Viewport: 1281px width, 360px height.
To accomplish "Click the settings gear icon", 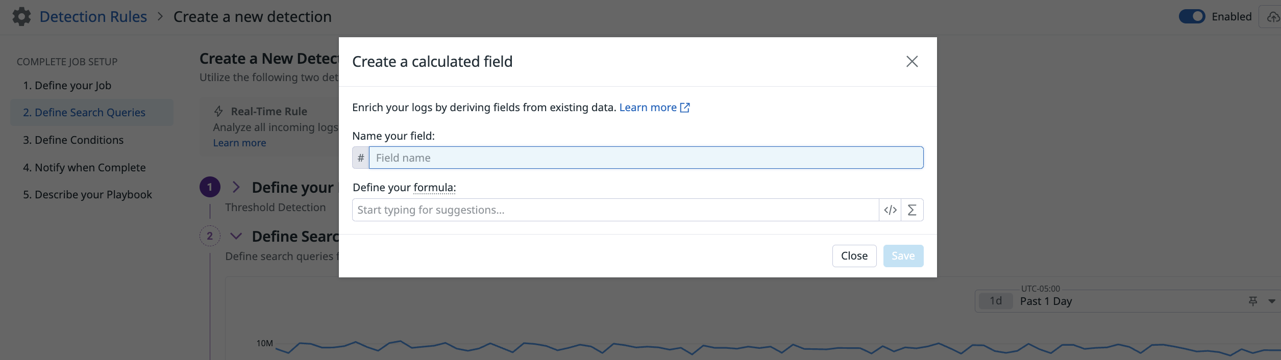I will click(x=21, y=17).
